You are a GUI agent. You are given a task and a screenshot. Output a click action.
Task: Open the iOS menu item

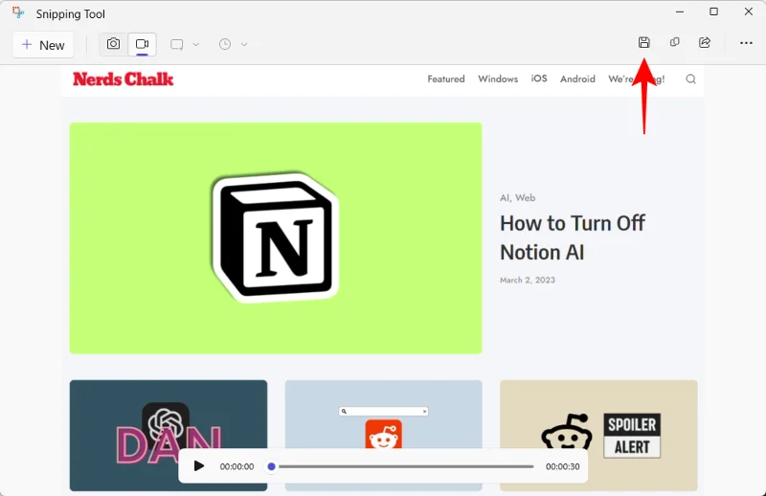coord(539,79)
